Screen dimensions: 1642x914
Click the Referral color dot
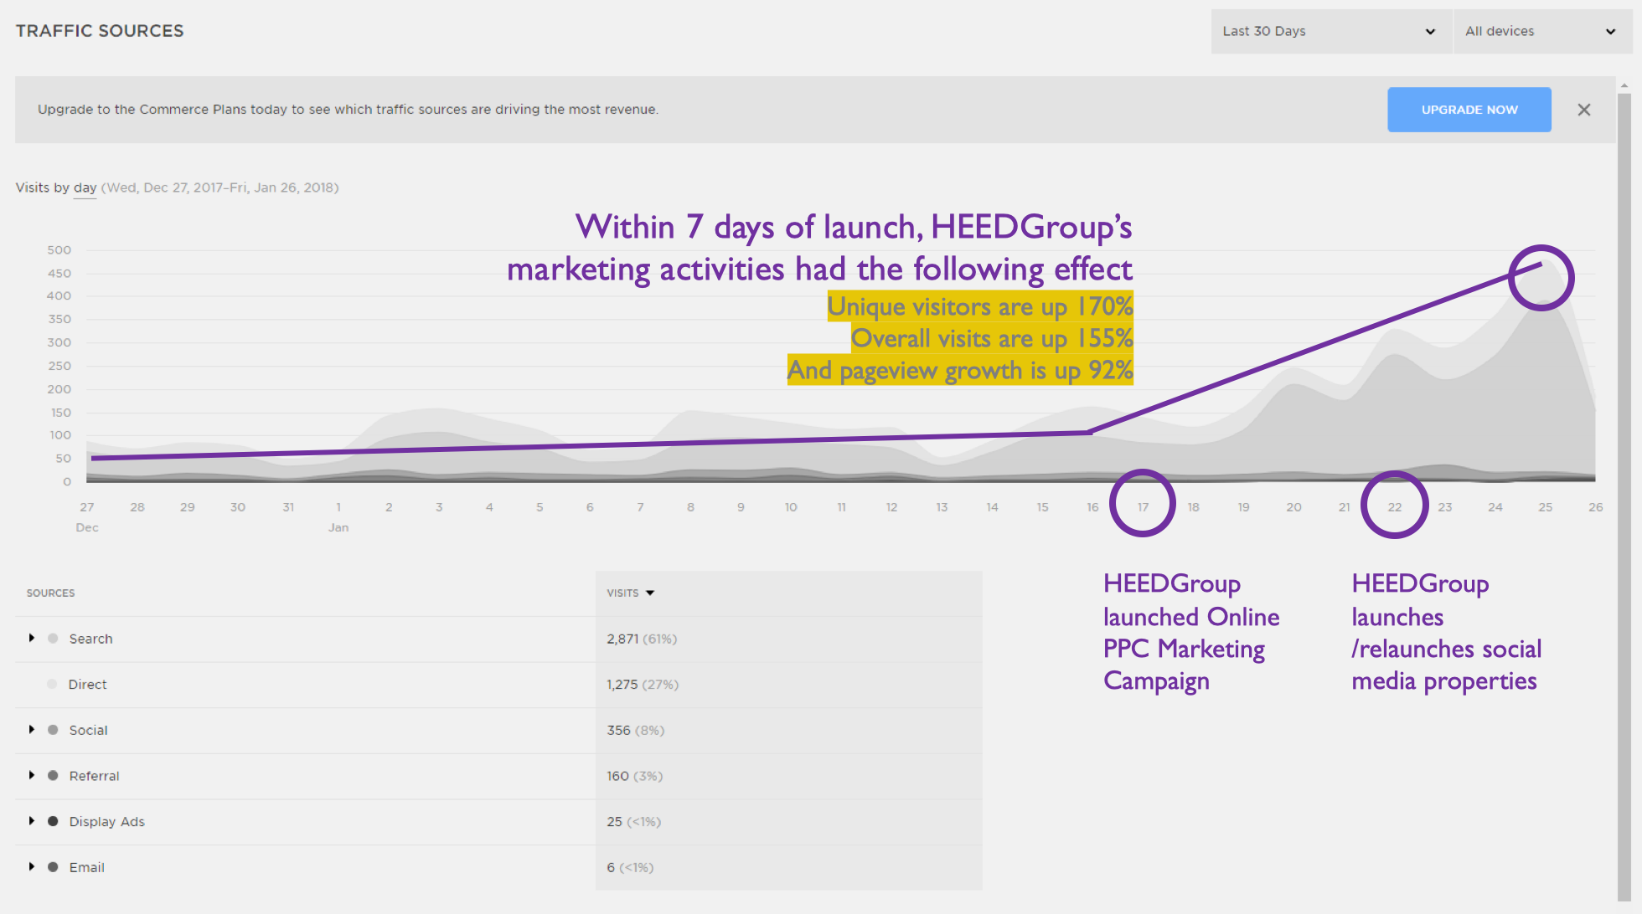[x=53, y=776]
